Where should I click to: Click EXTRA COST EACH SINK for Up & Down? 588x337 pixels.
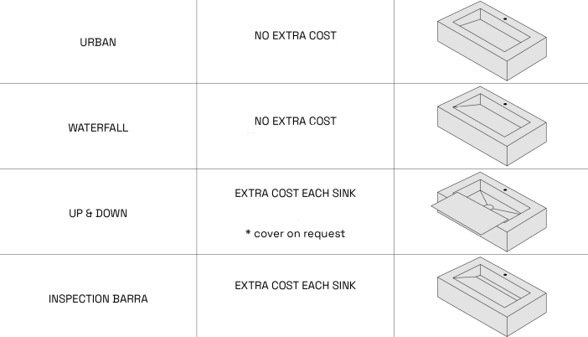pos(295,194)
